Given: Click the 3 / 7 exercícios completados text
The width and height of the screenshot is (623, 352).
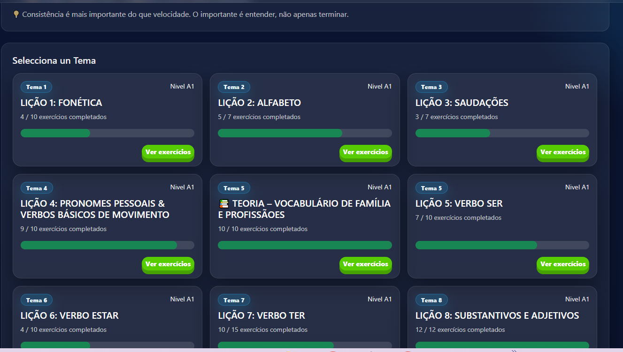Looking at the screenshot, I should (457, 117).
